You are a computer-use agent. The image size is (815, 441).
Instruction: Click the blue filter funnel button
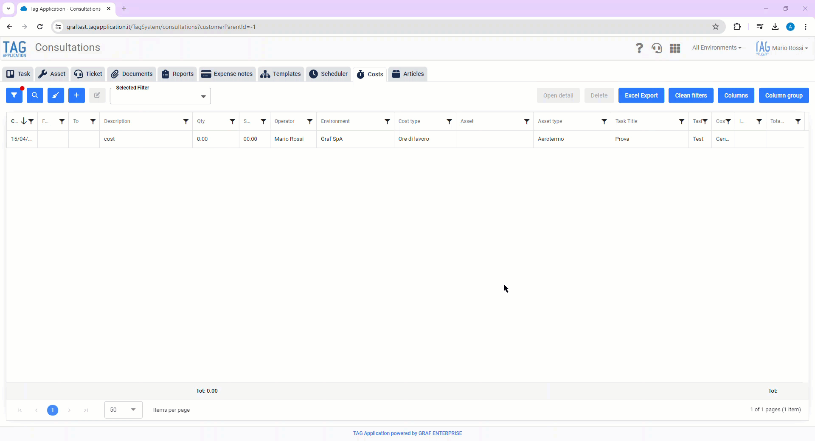tap(14, 95)
